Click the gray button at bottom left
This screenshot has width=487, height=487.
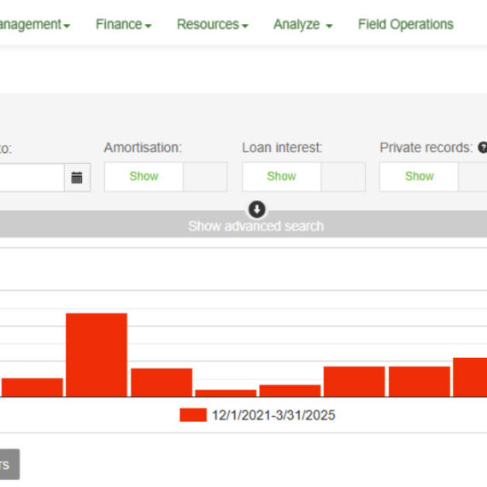tap(9, 464)
